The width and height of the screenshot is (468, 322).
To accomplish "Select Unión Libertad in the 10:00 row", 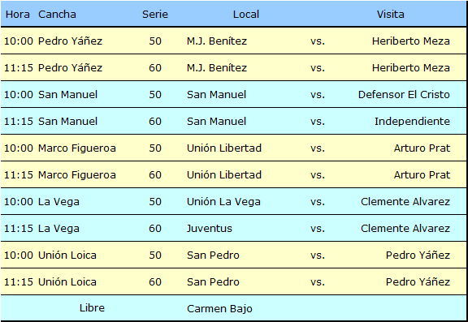I will point(224,148).
